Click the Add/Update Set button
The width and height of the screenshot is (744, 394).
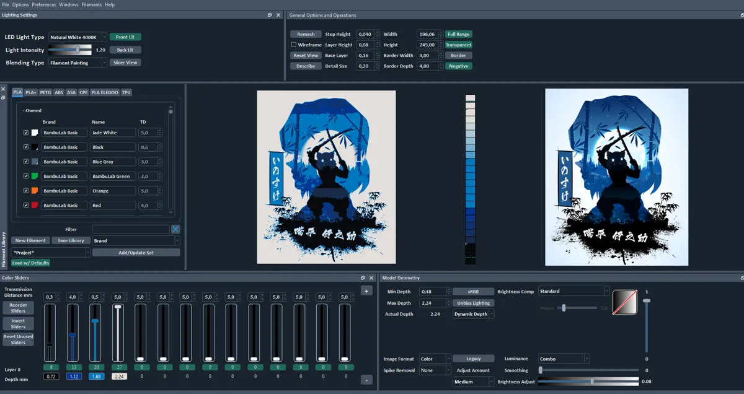click(136, 253)
